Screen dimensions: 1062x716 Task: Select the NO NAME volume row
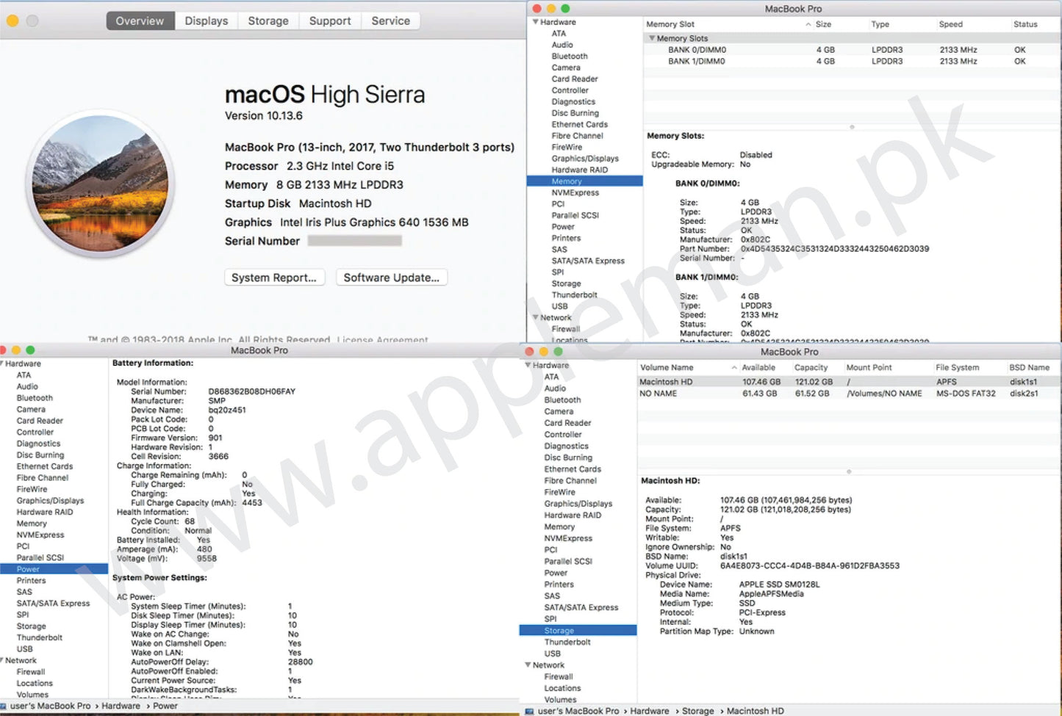[x=849, y=394]
